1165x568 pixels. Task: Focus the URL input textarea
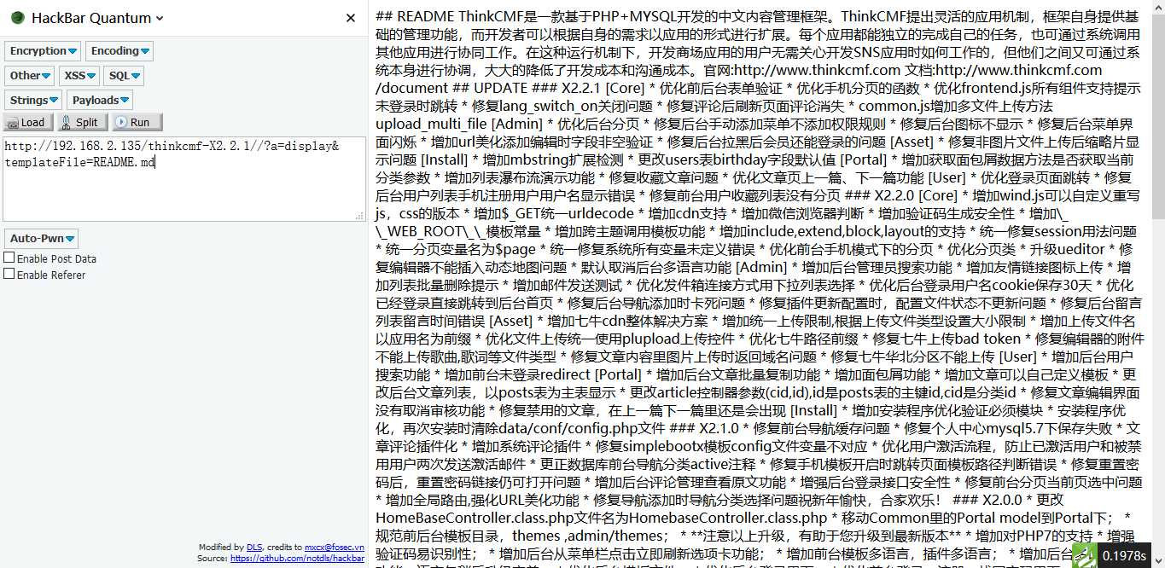[183, 178]
